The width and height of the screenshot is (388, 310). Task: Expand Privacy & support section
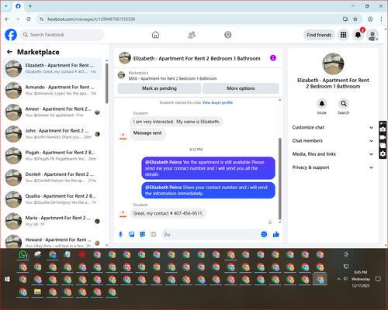333,167
